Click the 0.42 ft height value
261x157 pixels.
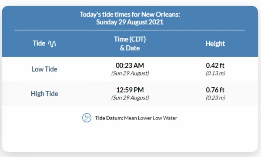pyautogui.click(x=215, y=65)
